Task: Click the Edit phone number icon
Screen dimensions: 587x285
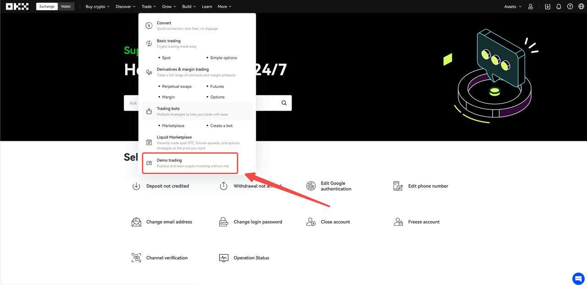Action: pyautogui.click(x=398, y=186)
